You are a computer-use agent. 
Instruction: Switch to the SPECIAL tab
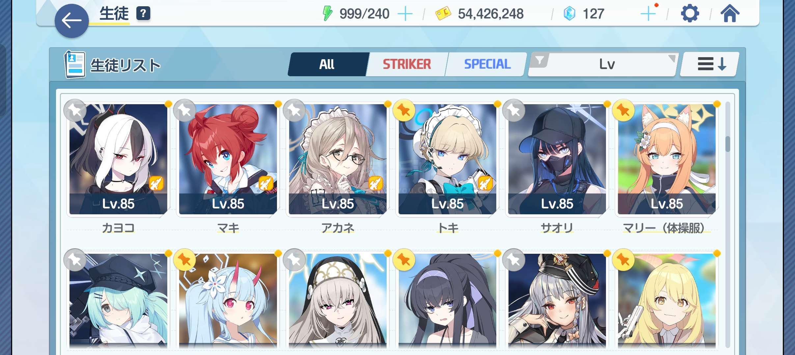coord(487,64)
